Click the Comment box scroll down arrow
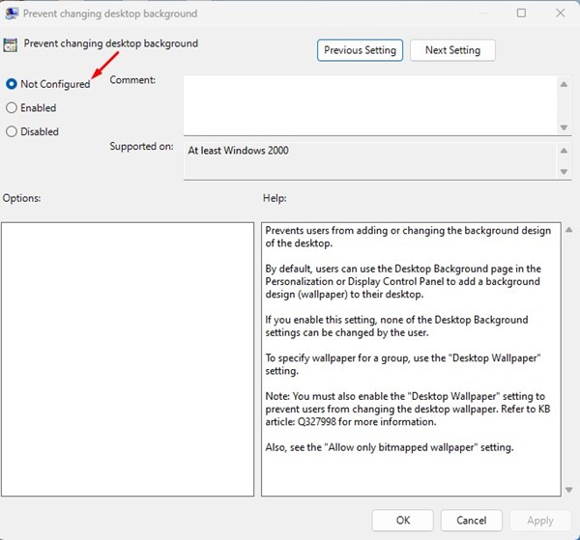Image resolution: width=580 pixels, height=540 pixels. [564, 128]
